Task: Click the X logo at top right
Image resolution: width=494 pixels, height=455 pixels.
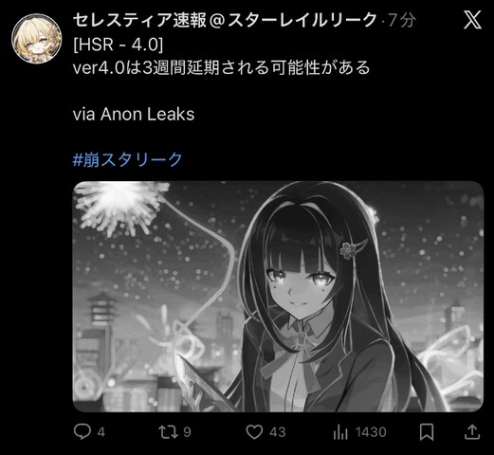Action: coord(473,20)
